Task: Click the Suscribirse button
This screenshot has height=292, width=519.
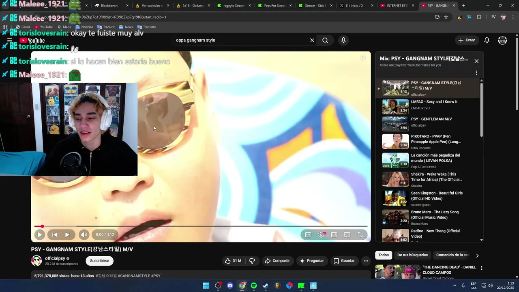Action: pyautogui.click(x=99, y=261)
